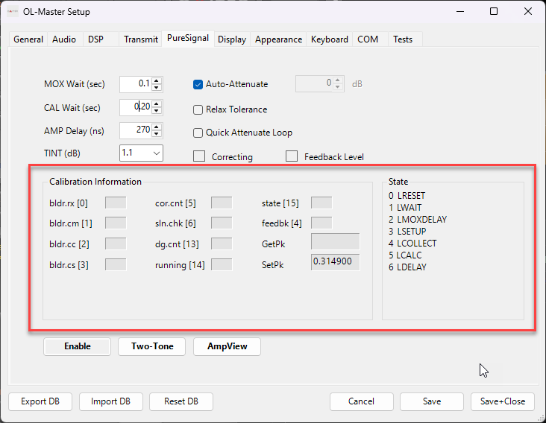Screen dimensions: 546x423
Task: Maximize the OL-Master Setup window
Action: pyautogui.click(x=494, y=11)
